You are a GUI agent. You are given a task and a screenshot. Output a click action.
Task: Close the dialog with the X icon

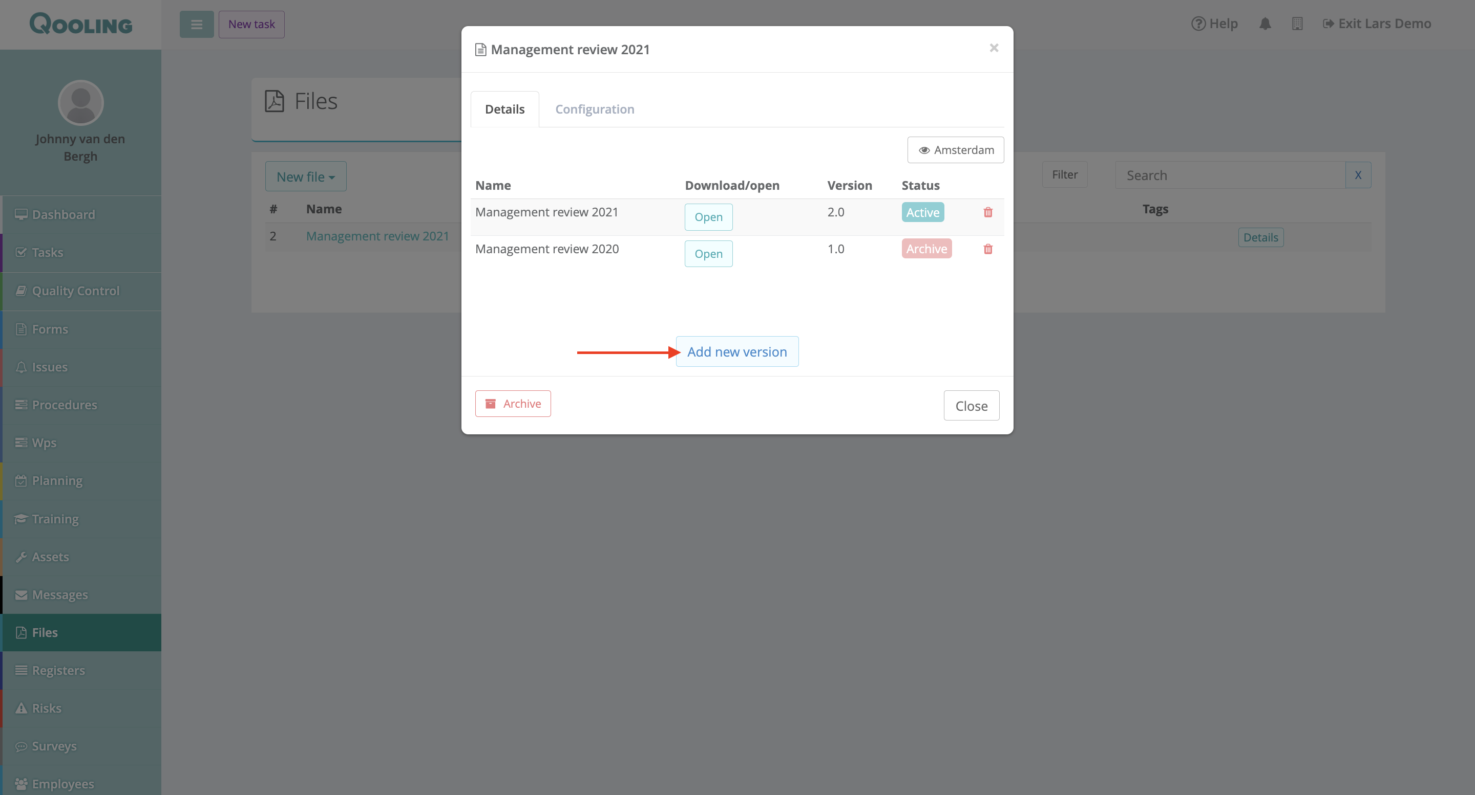point(994,48)
